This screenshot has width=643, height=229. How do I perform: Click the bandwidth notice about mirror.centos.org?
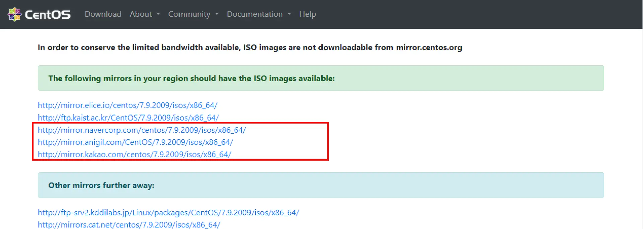[x=250, y=47]
